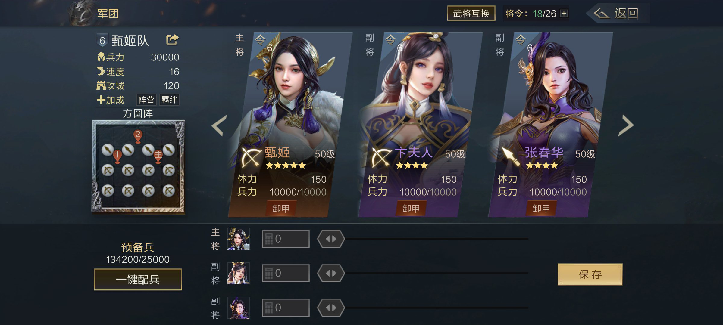Show the next generals with the right chevron

(626, 125)
